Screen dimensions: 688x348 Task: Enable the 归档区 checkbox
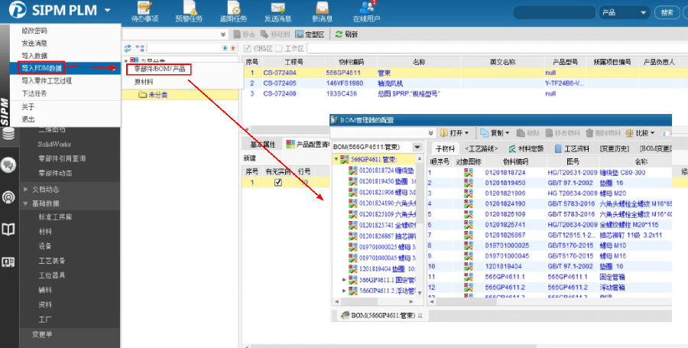pyautogui.click(x=247, y=48)
